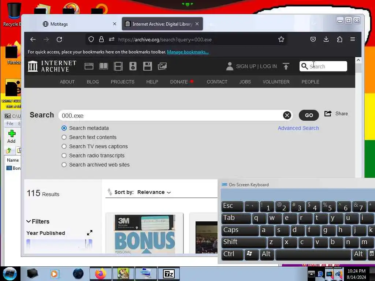Screen dimensions: 375x281
Task: Bookmark this page with the star icon
Action: [281, 40]
